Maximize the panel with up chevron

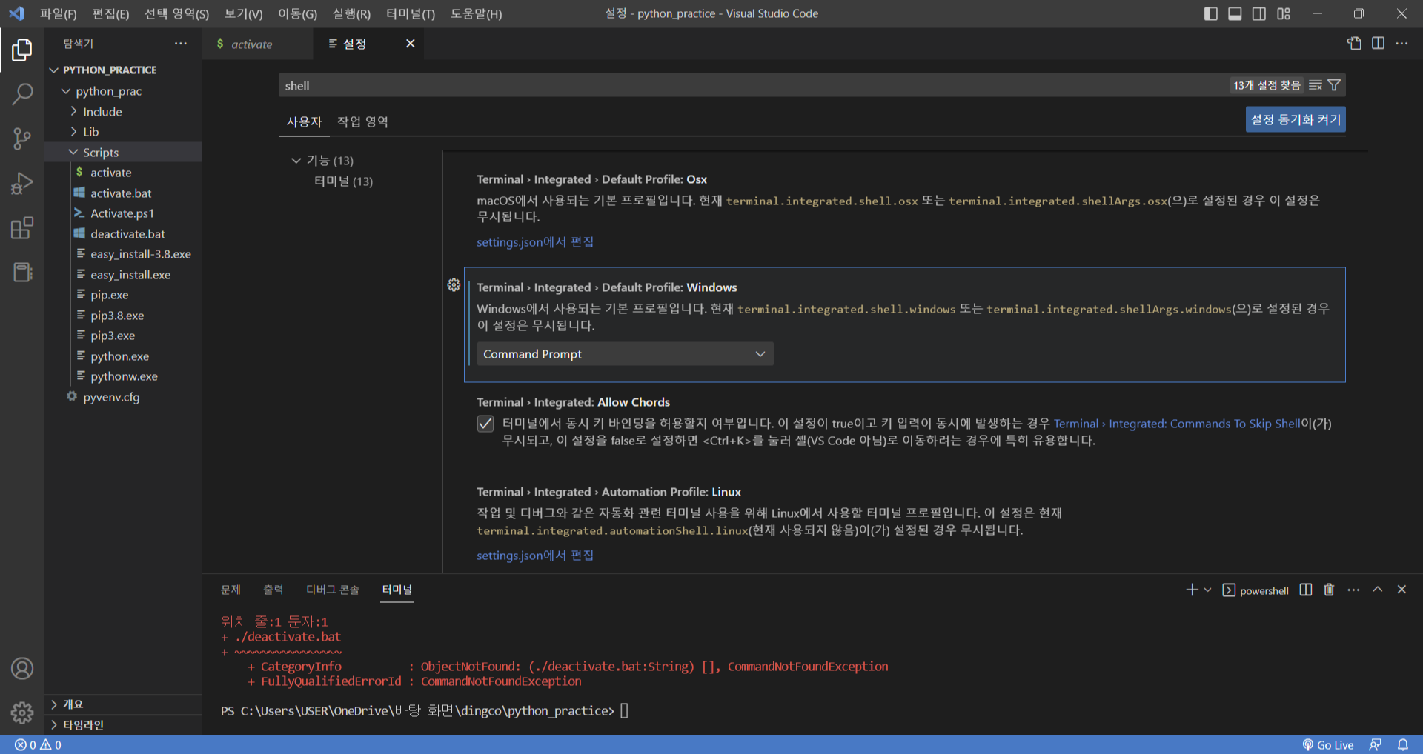1378,590
